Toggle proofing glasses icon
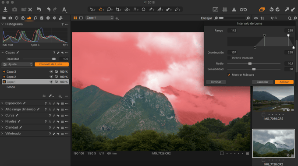Viewport: 298px width, 166px height. tap(243, 10)
